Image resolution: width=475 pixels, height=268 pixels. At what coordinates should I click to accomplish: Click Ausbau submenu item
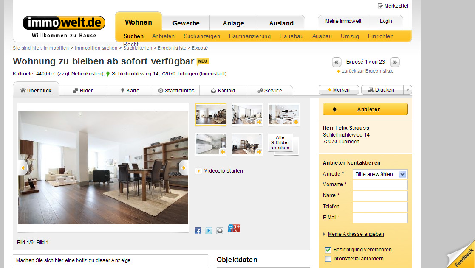322,36
